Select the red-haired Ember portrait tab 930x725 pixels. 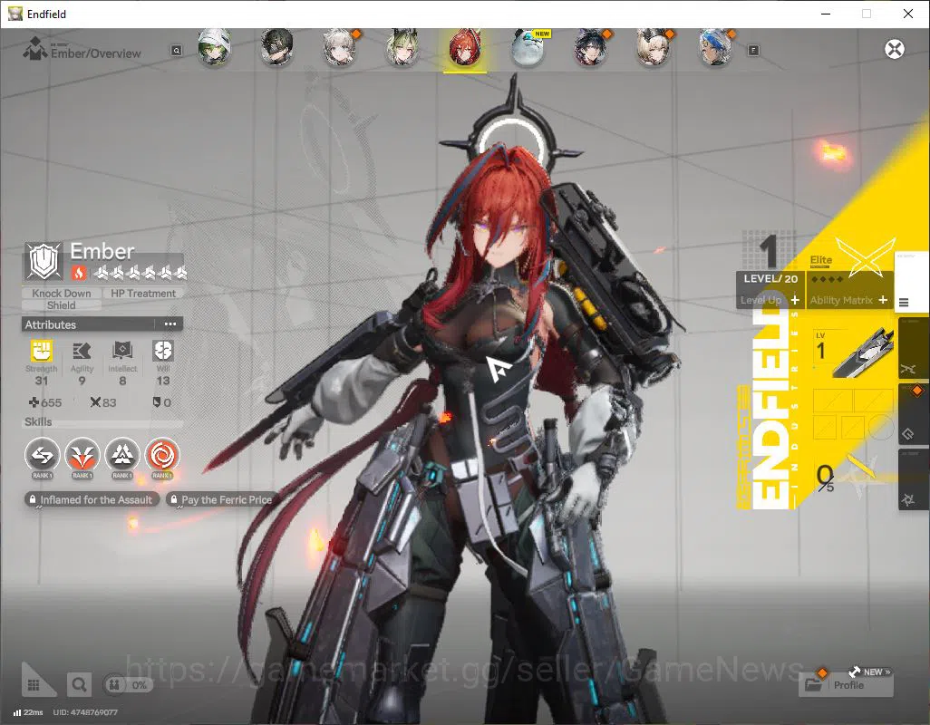coord(465,47)
